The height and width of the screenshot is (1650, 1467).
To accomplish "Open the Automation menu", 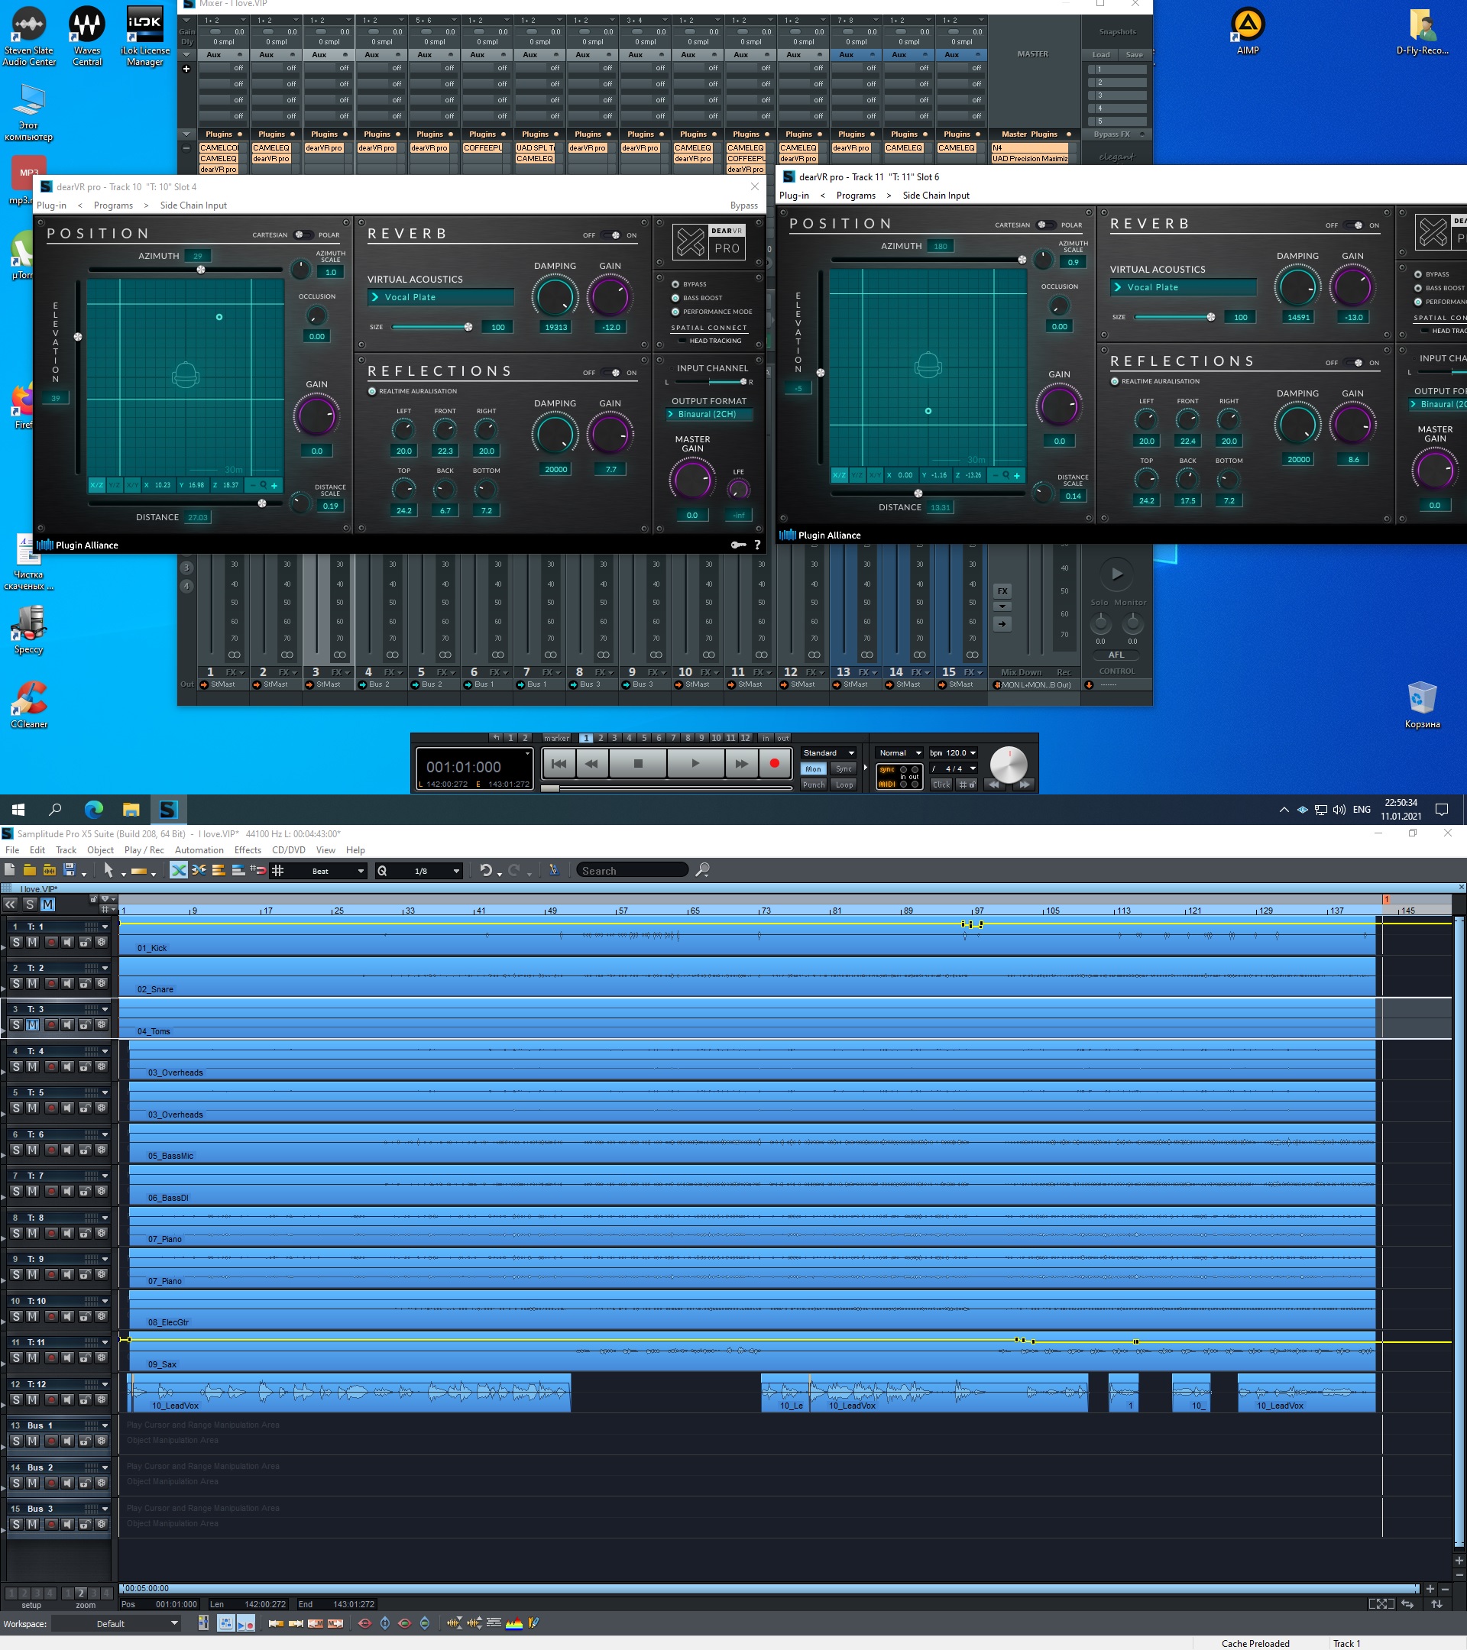I will 199,850.
